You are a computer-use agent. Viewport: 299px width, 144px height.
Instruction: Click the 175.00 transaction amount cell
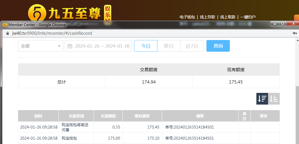pos(108,138)
